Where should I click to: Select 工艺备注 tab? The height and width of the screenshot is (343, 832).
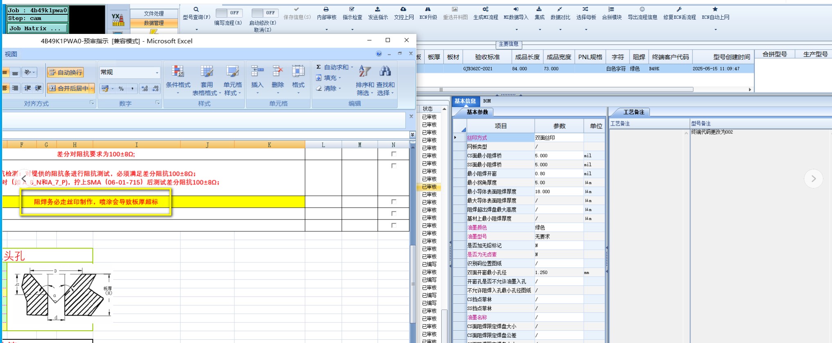tap(634, 112)
